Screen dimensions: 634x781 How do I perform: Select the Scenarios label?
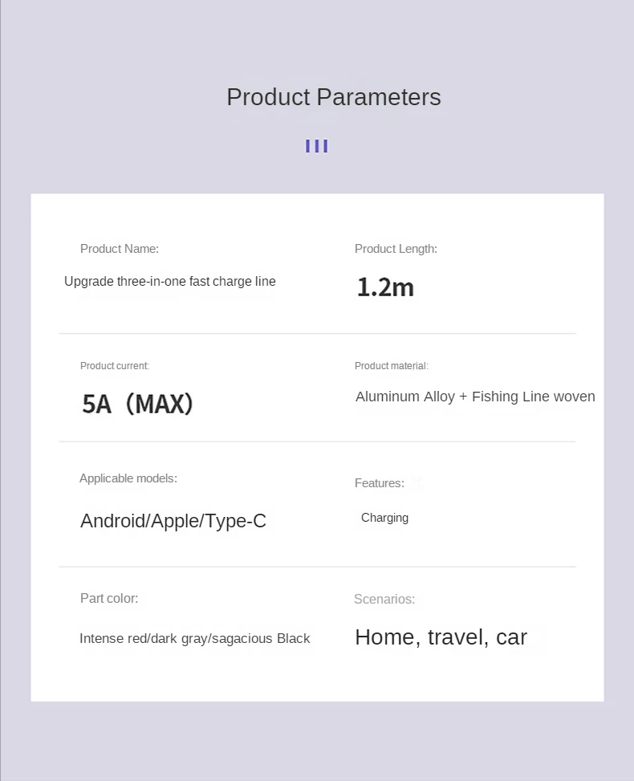coord(384,599)
